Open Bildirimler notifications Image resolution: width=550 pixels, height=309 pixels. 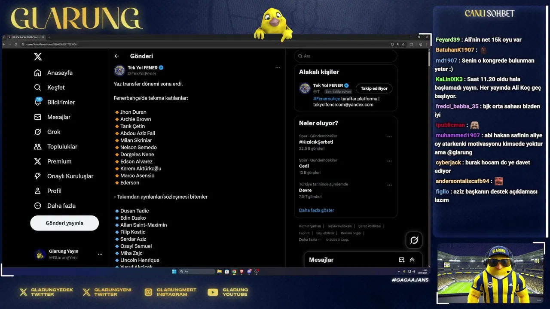pyautogui.click(x=54, y=102)
